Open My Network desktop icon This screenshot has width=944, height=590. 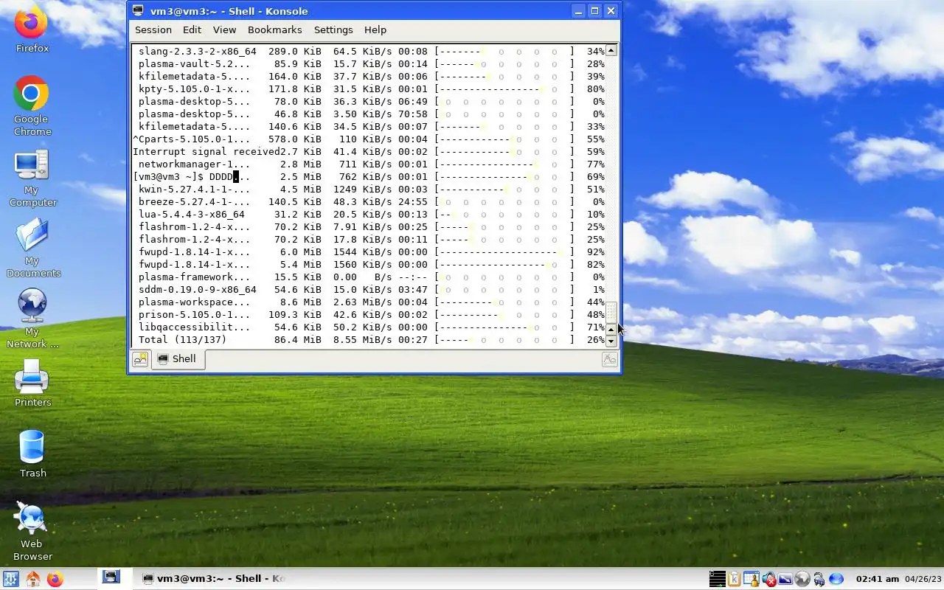click(32, 319)
